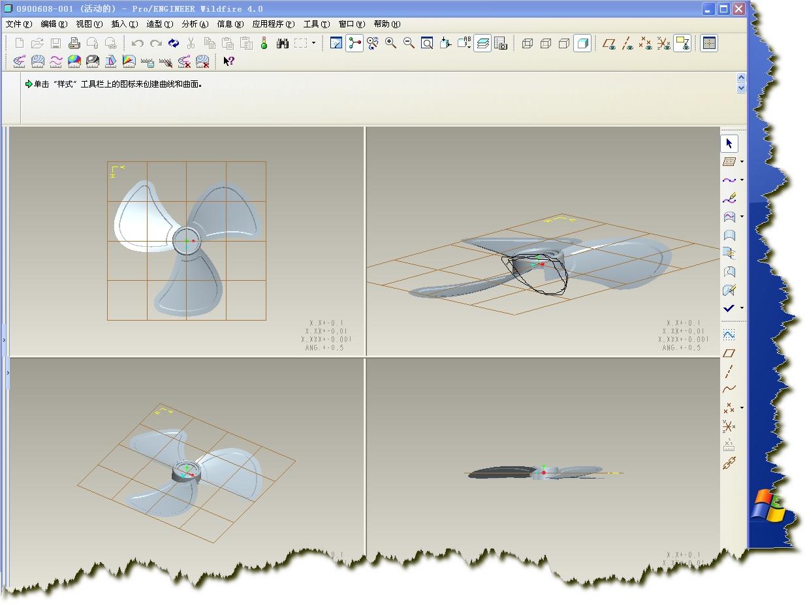Click message area scroll-down arrow
805x604 pixels.
click(x=741, y=87)
